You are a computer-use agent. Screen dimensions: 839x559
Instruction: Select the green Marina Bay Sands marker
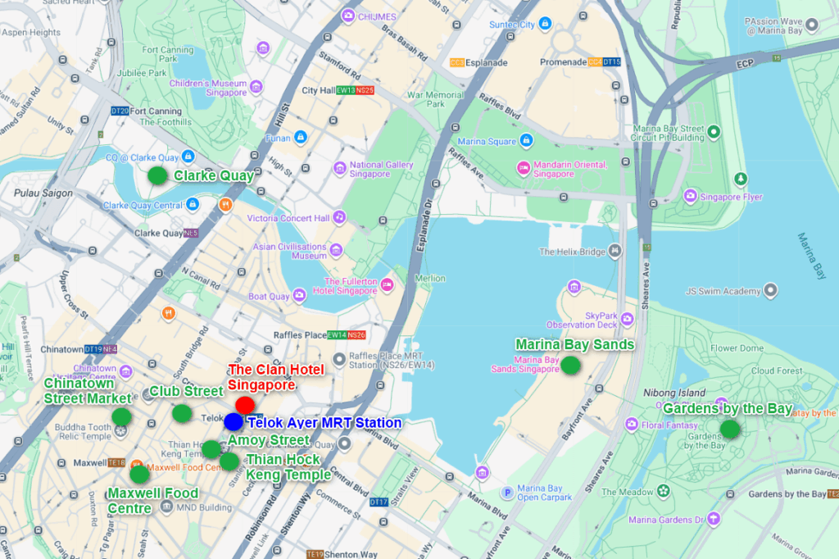pyautogui.click(x=570, y=366)
